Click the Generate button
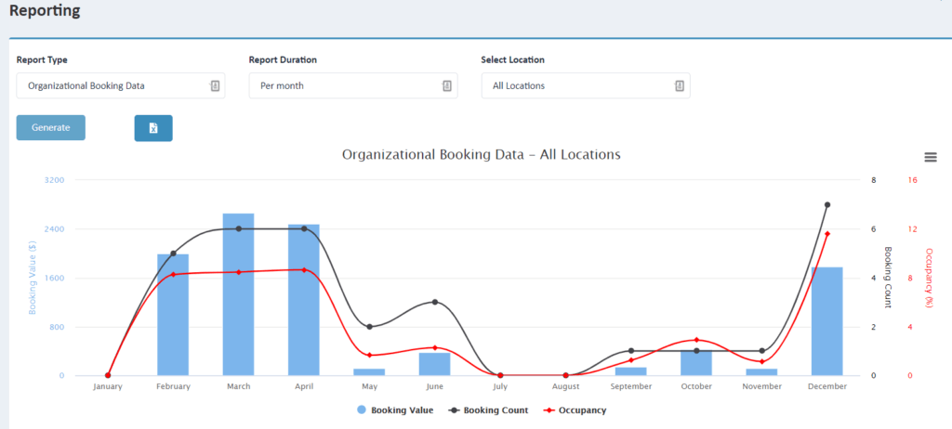The image size is (952, 429). click(51, 127)
